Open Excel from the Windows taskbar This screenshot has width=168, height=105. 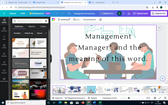pos(100,103)
